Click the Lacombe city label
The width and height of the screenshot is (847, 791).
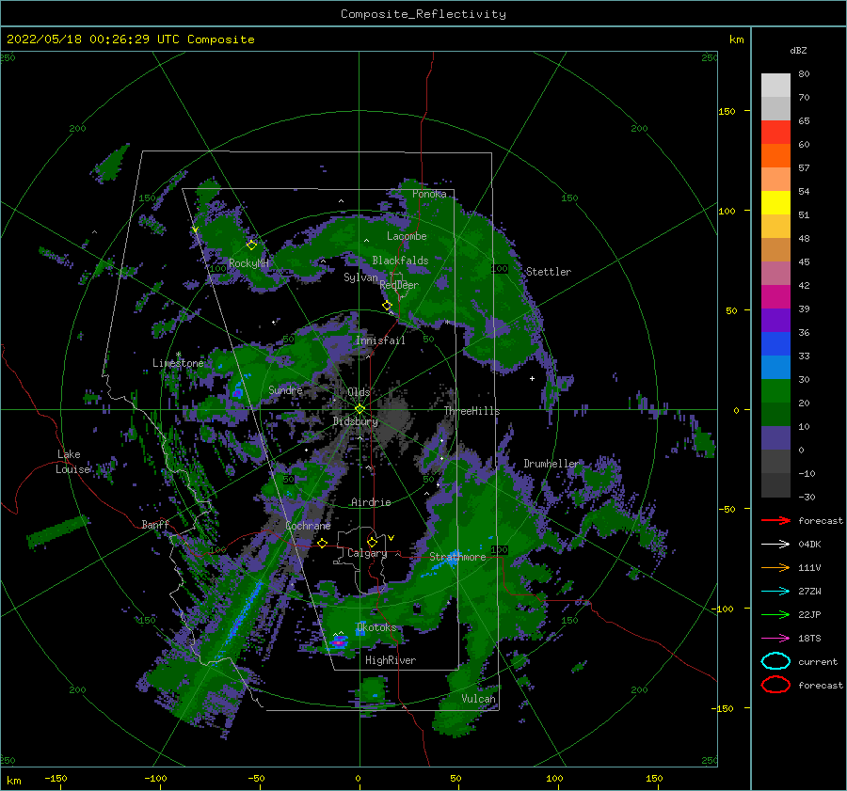pos(407,236)
